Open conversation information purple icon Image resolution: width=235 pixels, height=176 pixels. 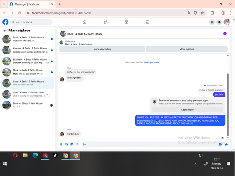(x=225, y=34)
